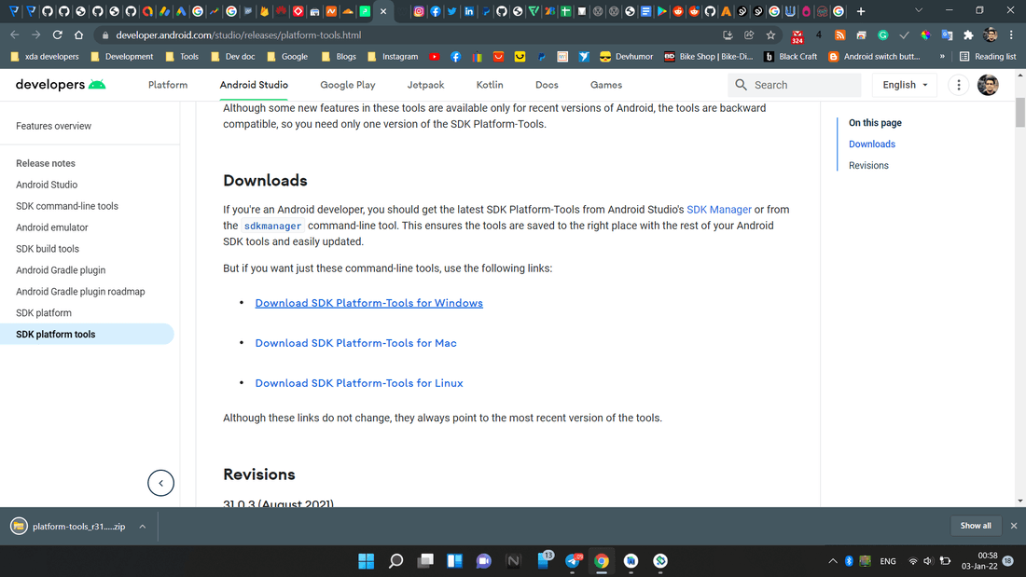
Task: Jump to Revisions in On this page
Action: pyautogui.click(x=868, y=166)
